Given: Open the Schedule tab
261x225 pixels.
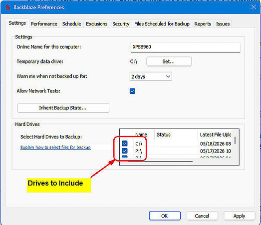Looking at the screenshot, I should 71,24.
